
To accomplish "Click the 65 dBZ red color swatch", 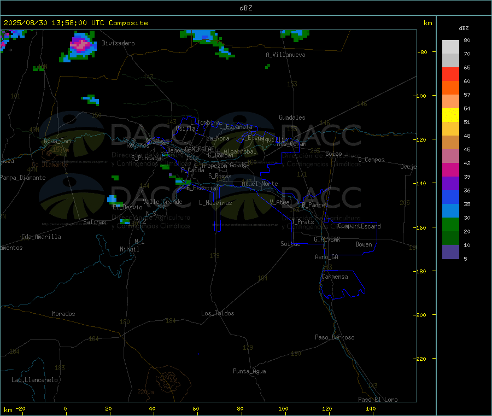I will [450, 74].
